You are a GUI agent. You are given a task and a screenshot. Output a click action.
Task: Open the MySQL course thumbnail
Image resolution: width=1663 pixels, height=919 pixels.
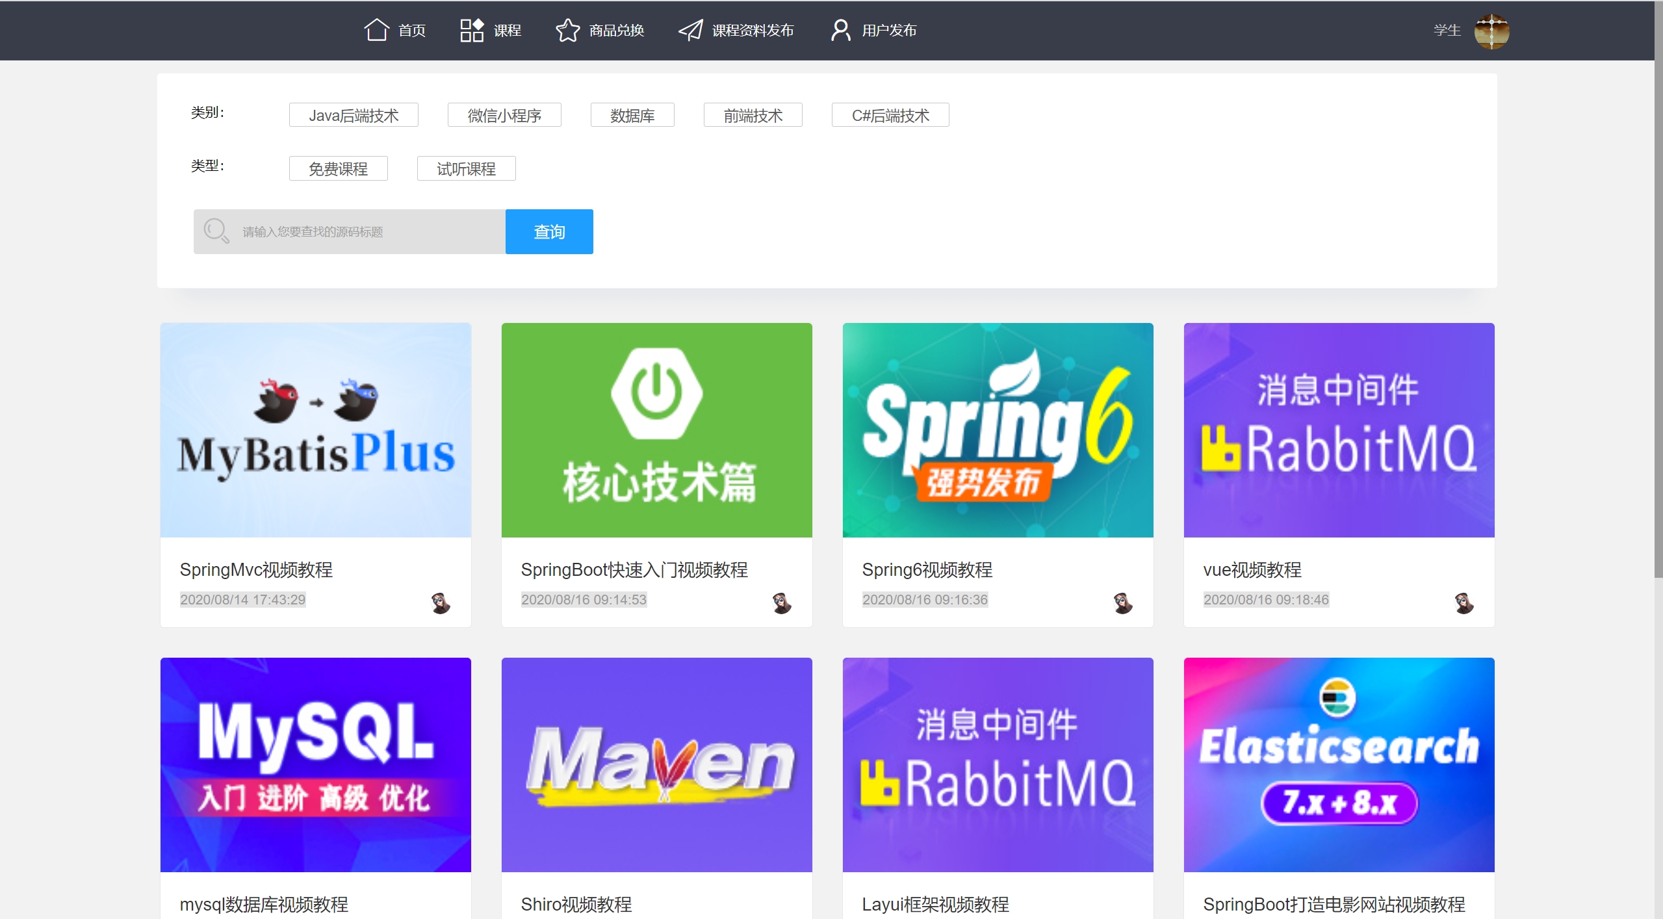[x=315, y=764]
